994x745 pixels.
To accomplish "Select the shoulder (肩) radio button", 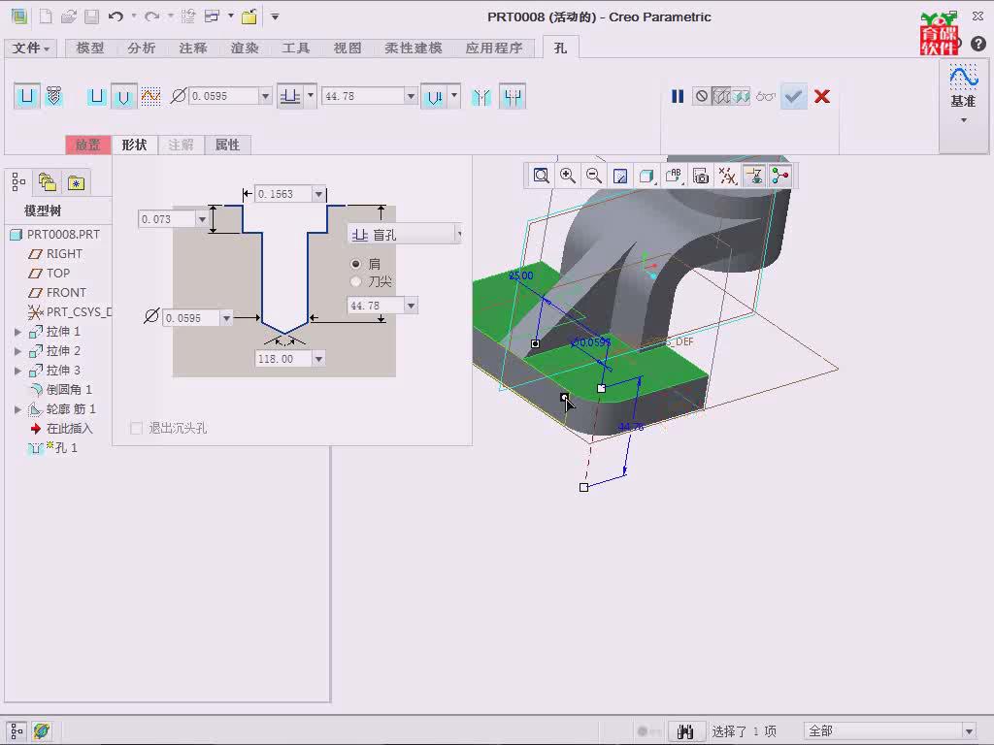I will tap(355, 264).
